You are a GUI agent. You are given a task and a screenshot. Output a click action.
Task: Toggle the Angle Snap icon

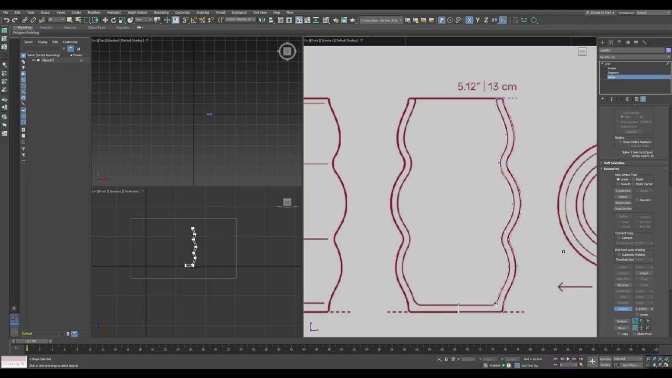[194, 20]
